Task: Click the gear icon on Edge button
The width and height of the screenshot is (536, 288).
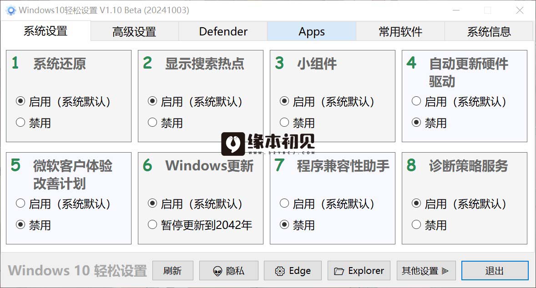Action: (280, 271)
